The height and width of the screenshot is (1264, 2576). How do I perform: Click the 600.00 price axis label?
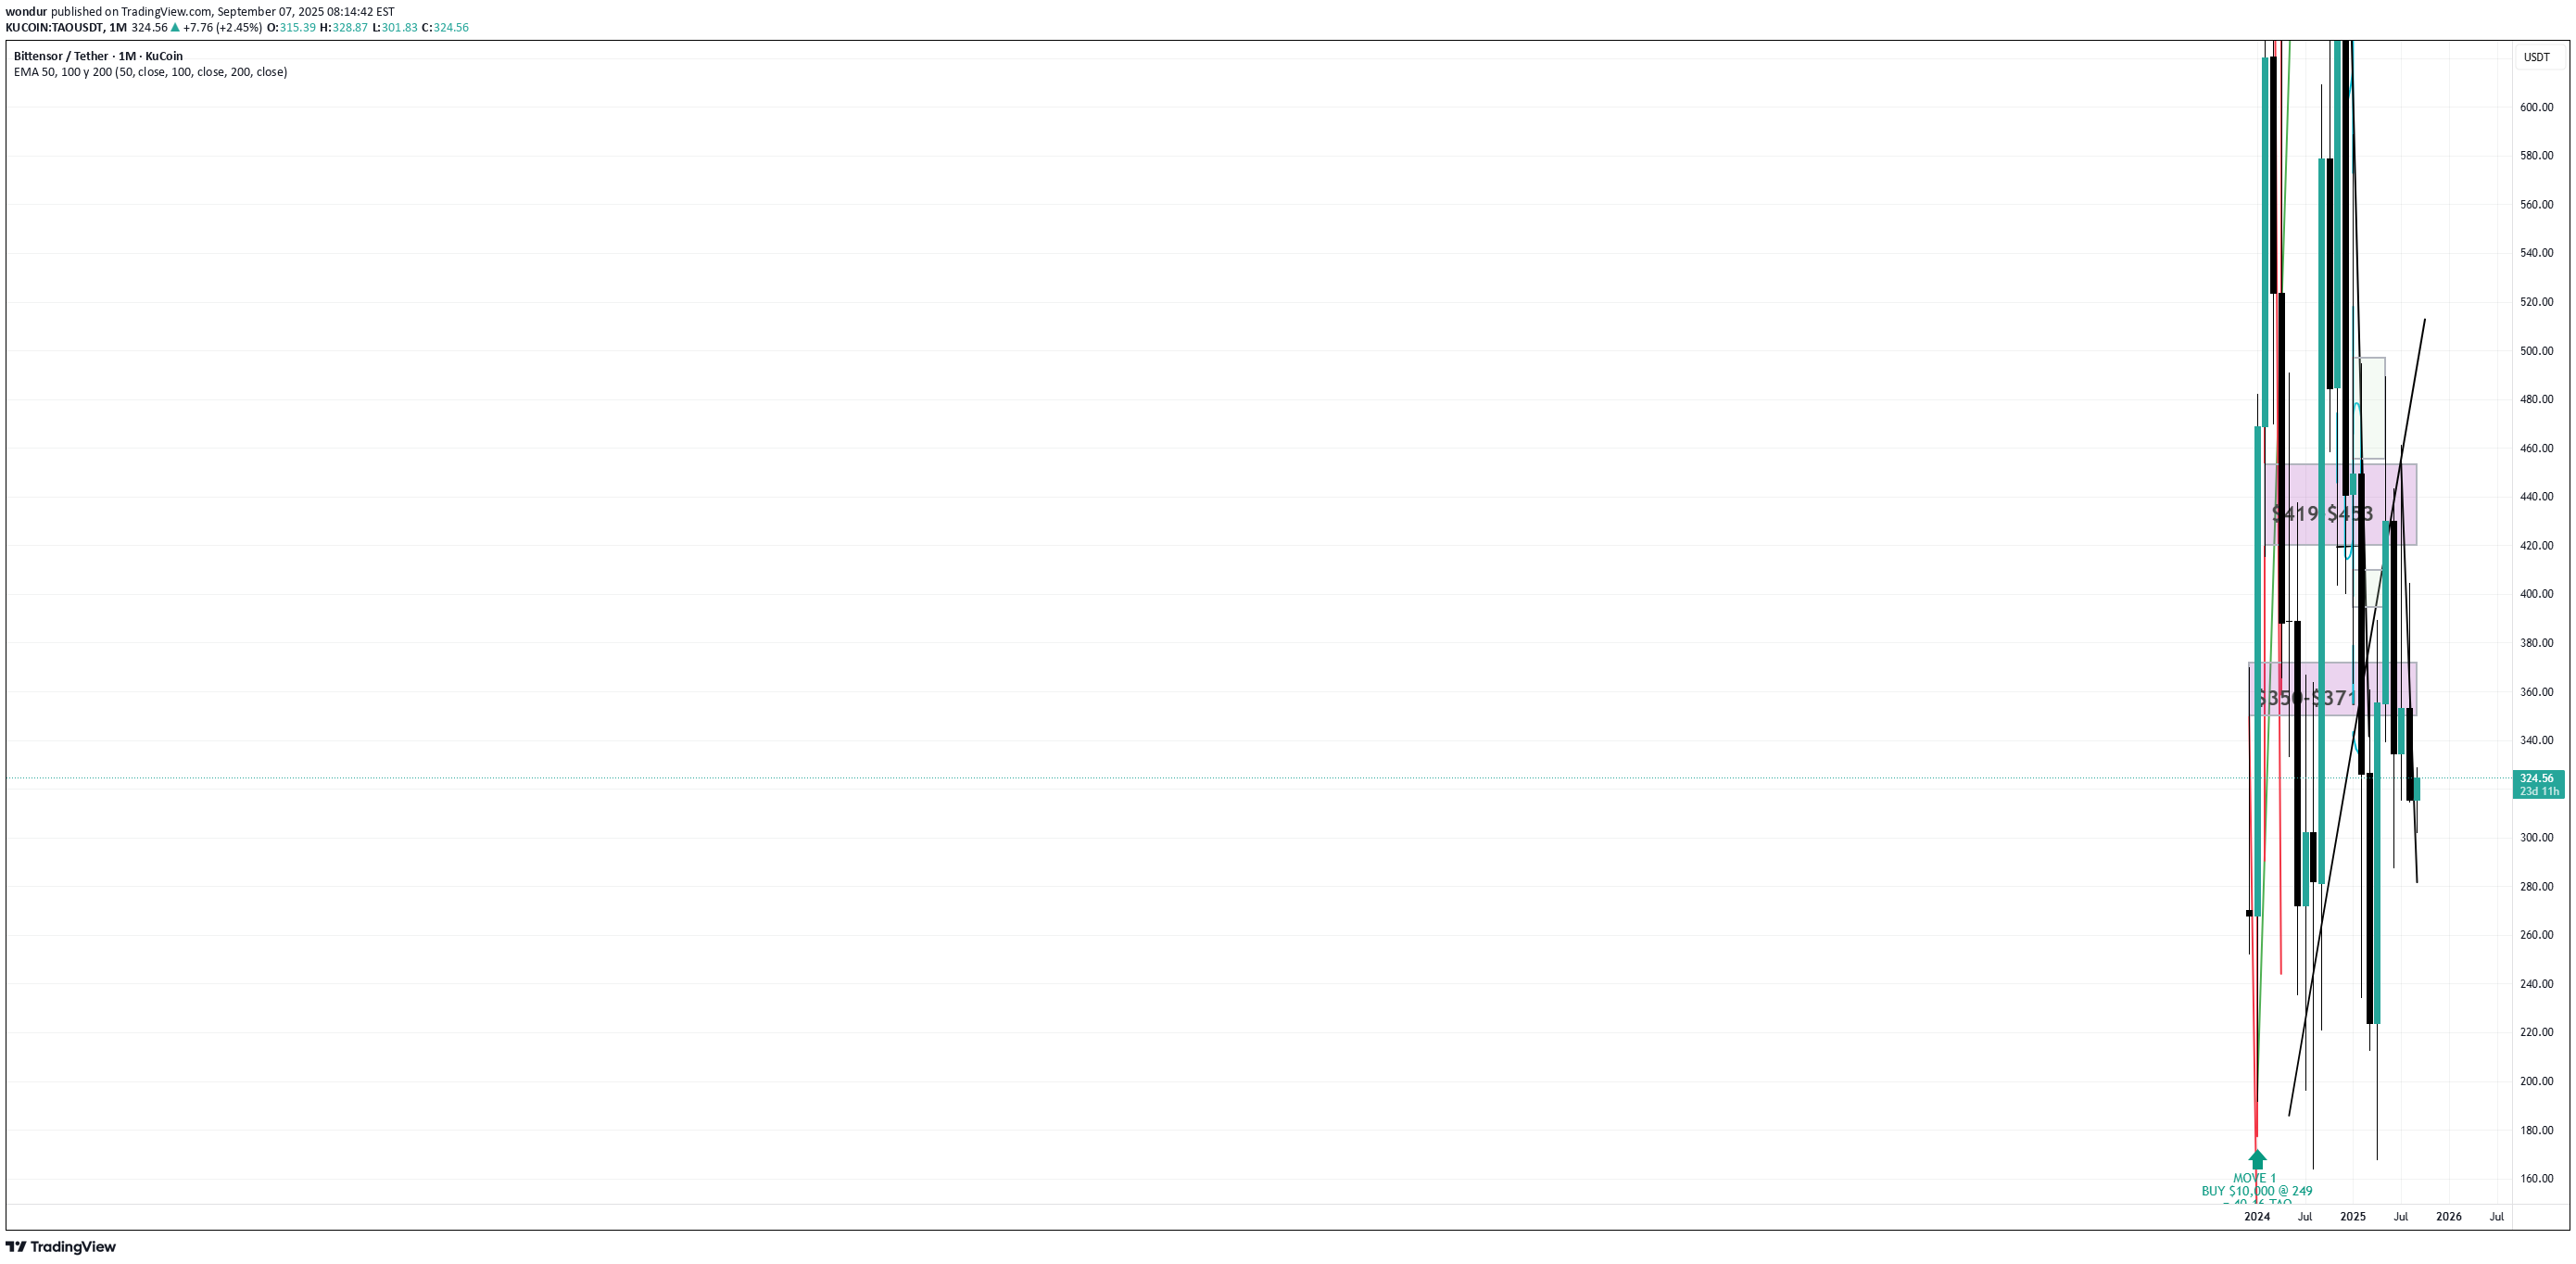pos(2536,107)
